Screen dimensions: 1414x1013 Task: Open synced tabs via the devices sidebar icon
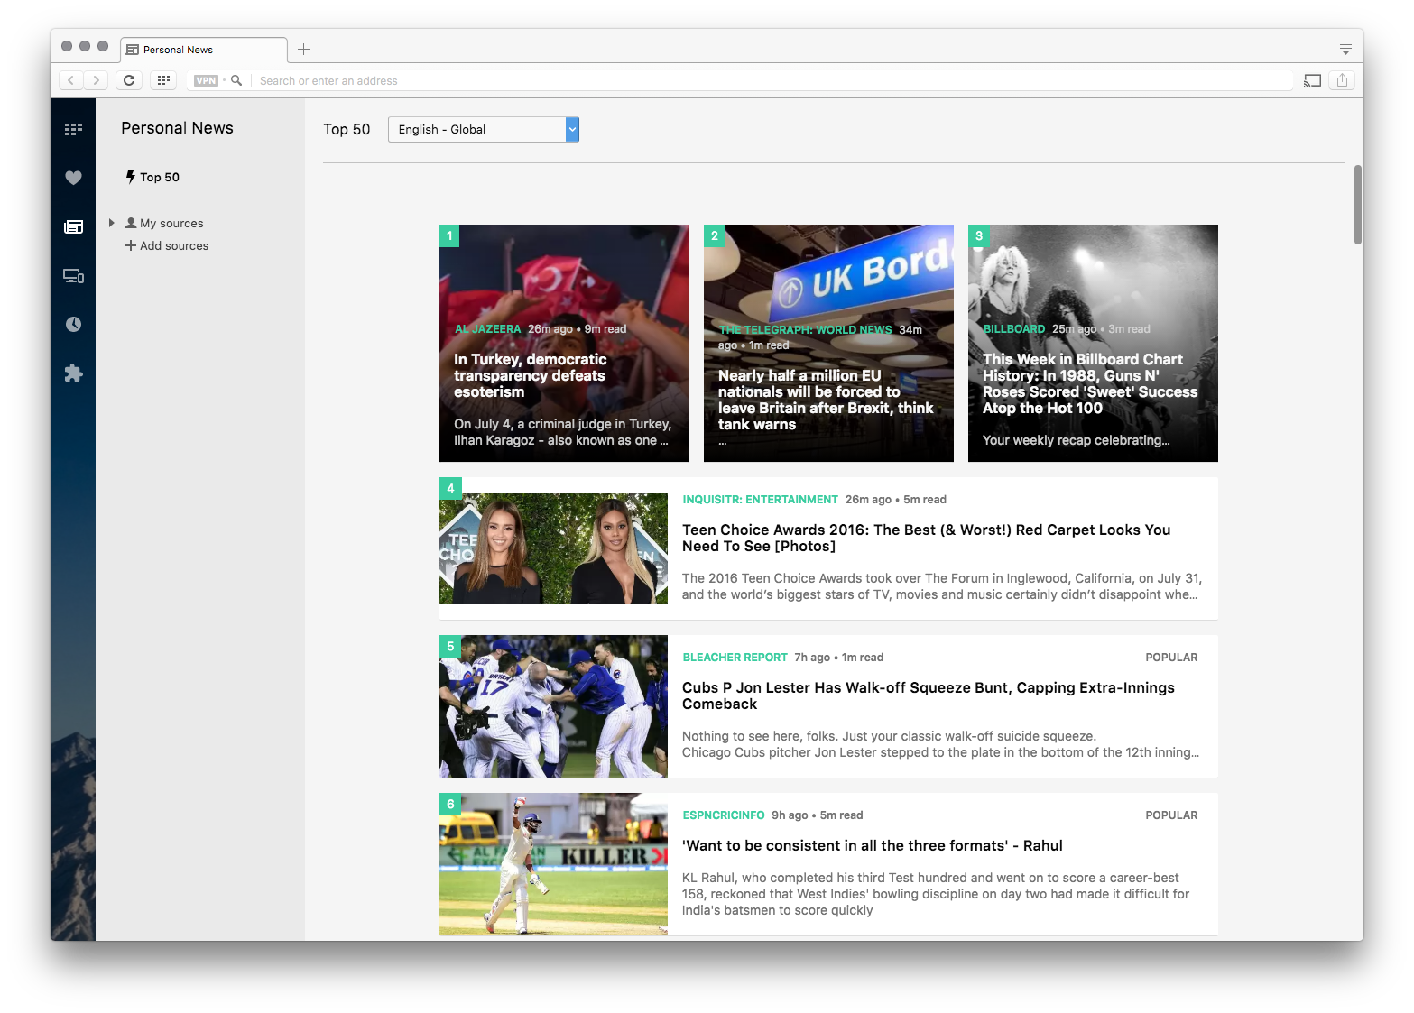coord(73,276)
